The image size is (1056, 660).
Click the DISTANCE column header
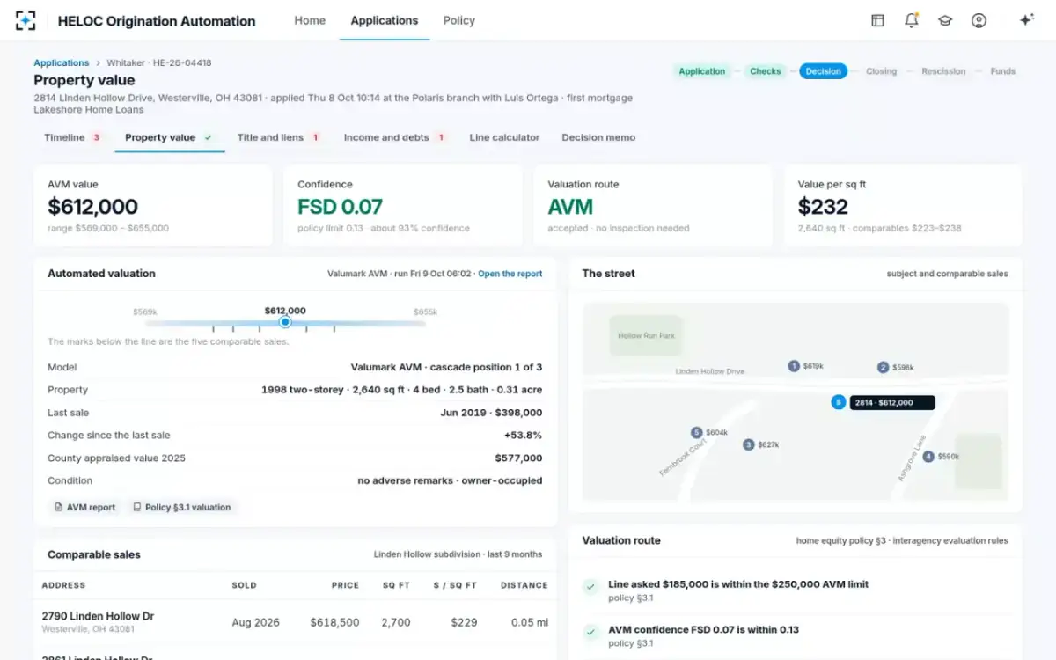click(524, 585)
